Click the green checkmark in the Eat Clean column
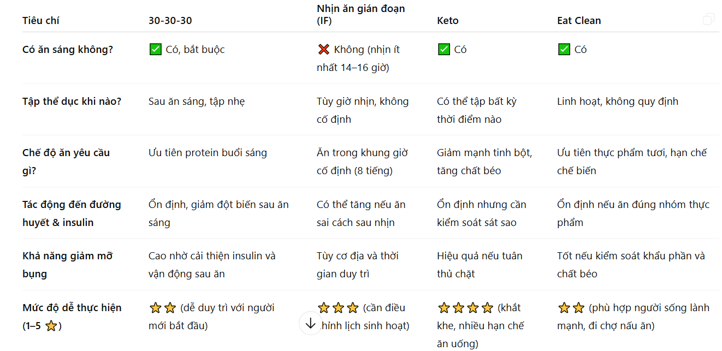The height and width of the screenshot is (351, 722). (564, 50)
